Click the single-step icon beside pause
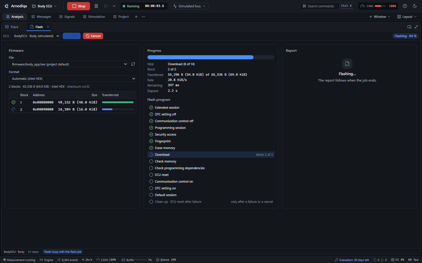 tap(106, 6)
